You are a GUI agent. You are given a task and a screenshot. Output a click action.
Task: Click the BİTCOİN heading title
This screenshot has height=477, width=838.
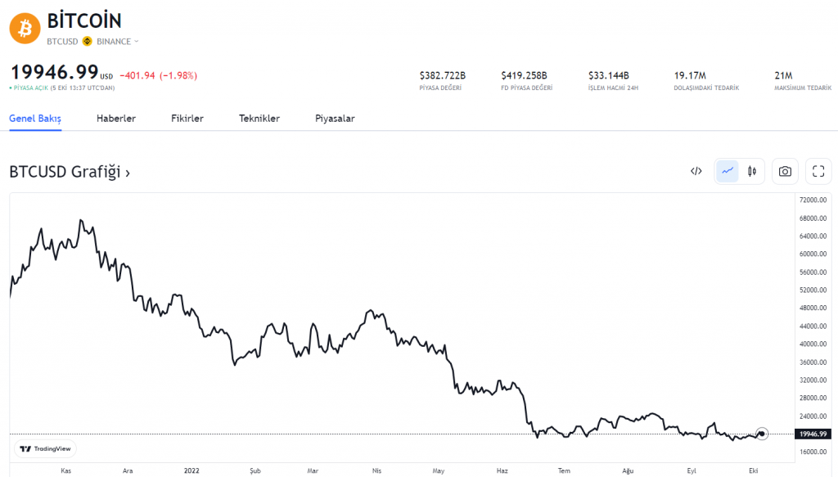pos(84,20)
